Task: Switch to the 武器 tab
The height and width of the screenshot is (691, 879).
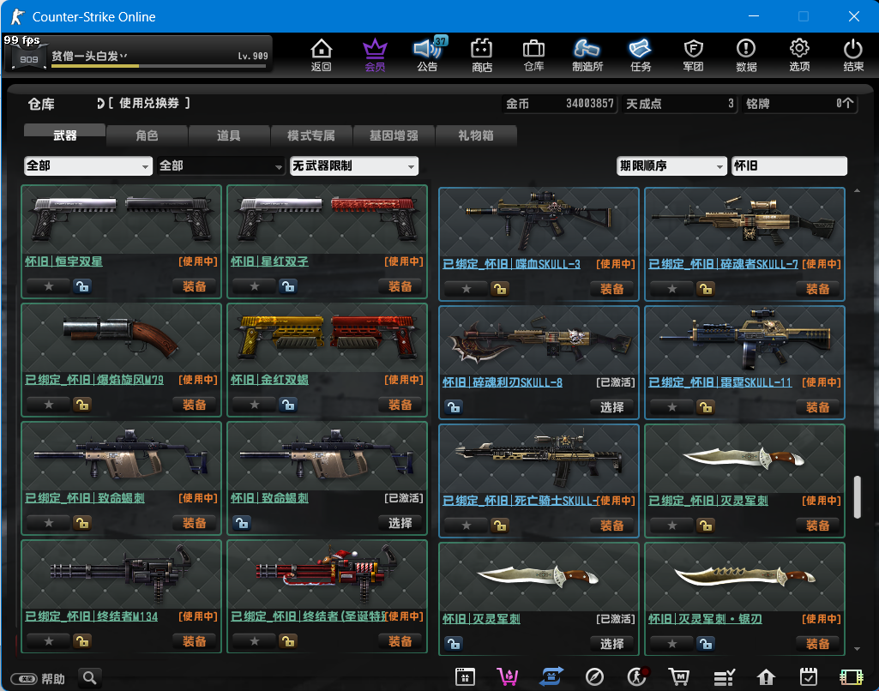Action: click(x=64, y=135)
